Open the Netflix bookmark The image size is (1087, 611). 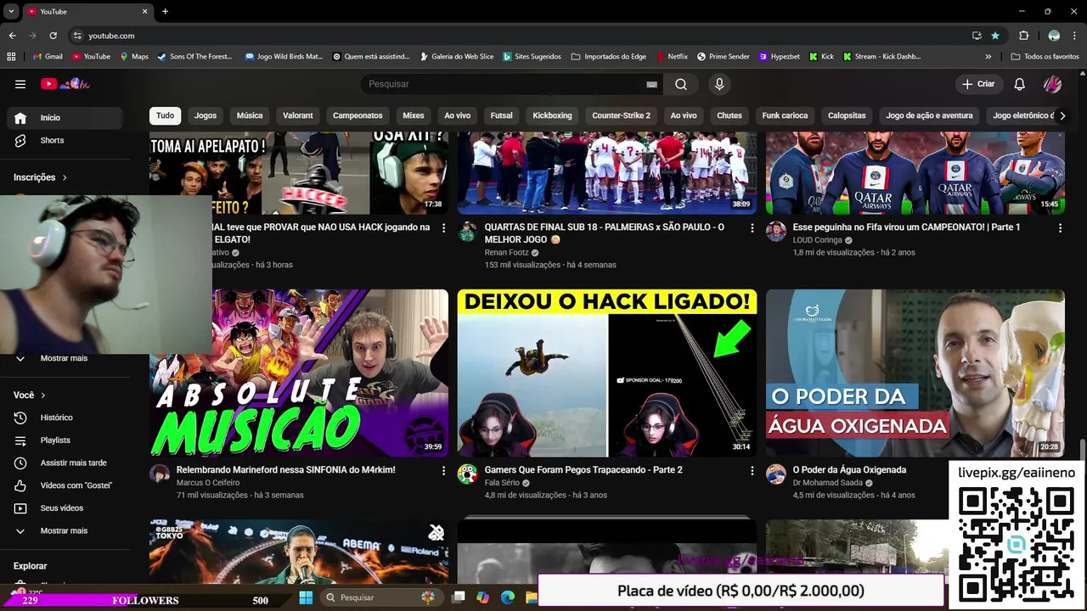[671, 56]
